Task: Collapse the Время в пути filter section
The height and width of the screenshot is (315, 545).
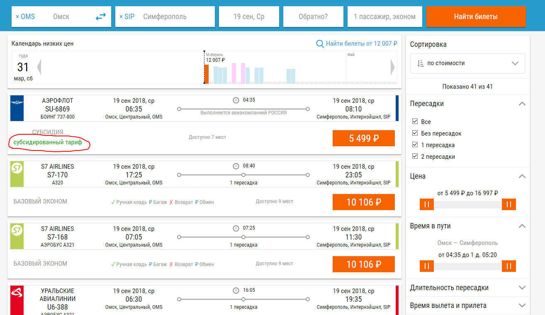Action: (522, 226)
